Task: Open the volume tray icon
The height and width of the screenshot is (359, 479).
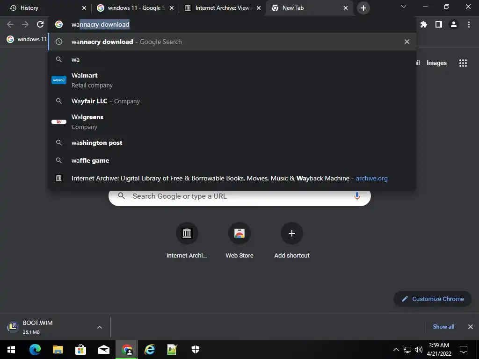Action: (419, 350)
